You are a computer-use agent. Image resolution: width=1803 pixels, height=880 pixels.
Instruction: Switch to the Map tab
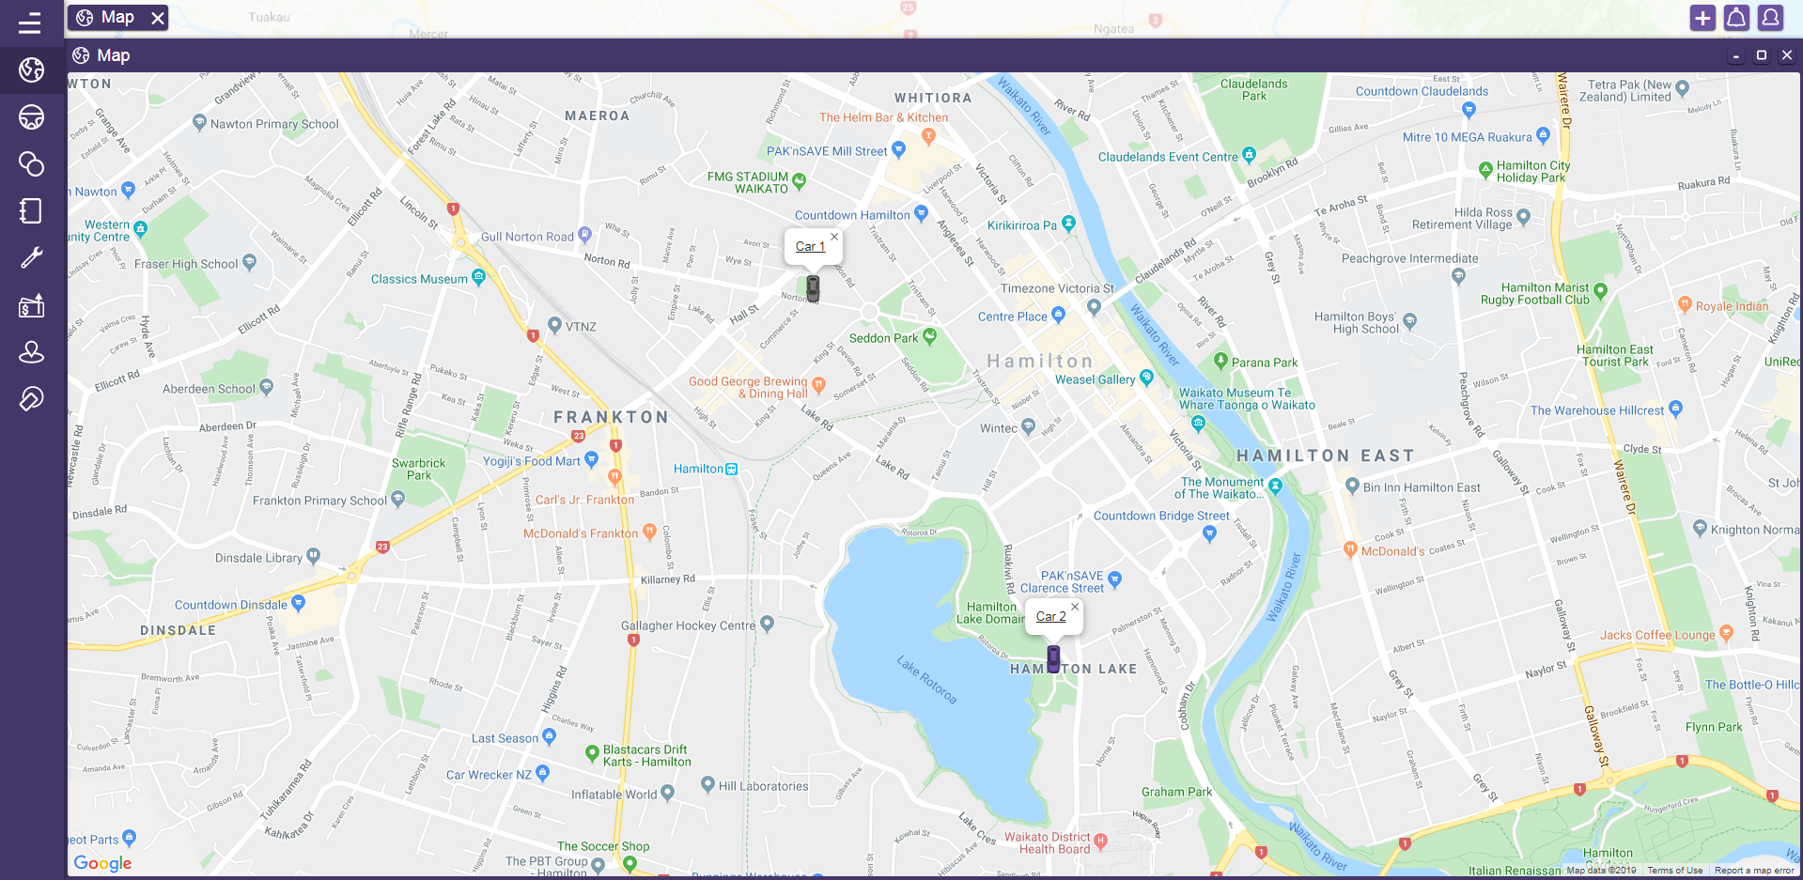click(107, 18)
